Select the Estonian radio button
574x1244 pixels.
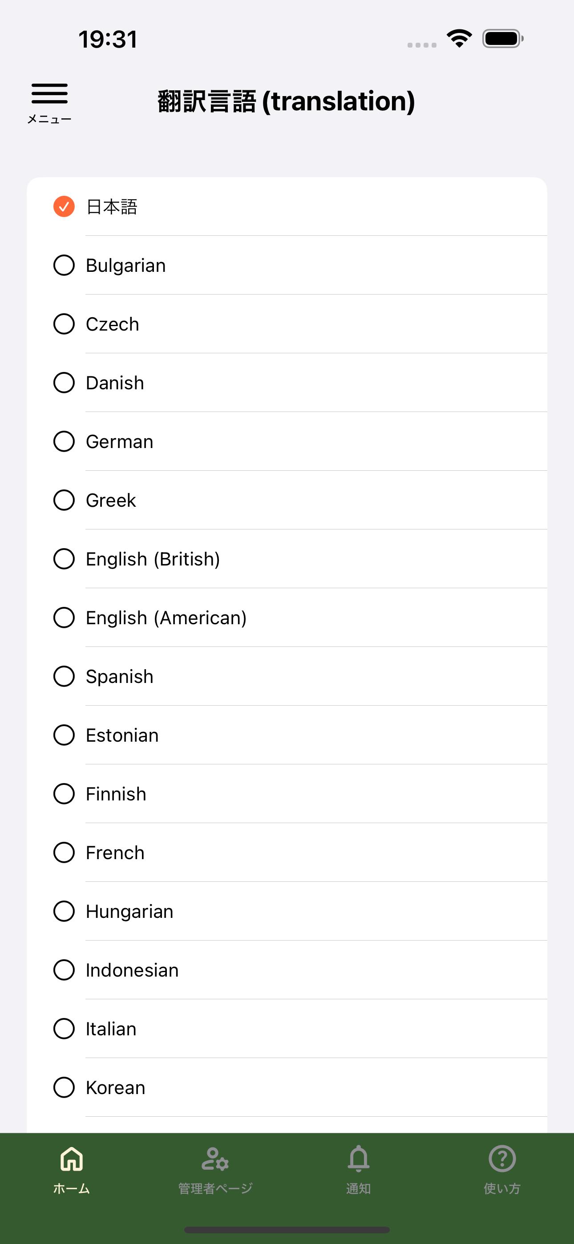click(x=64, y=735)
